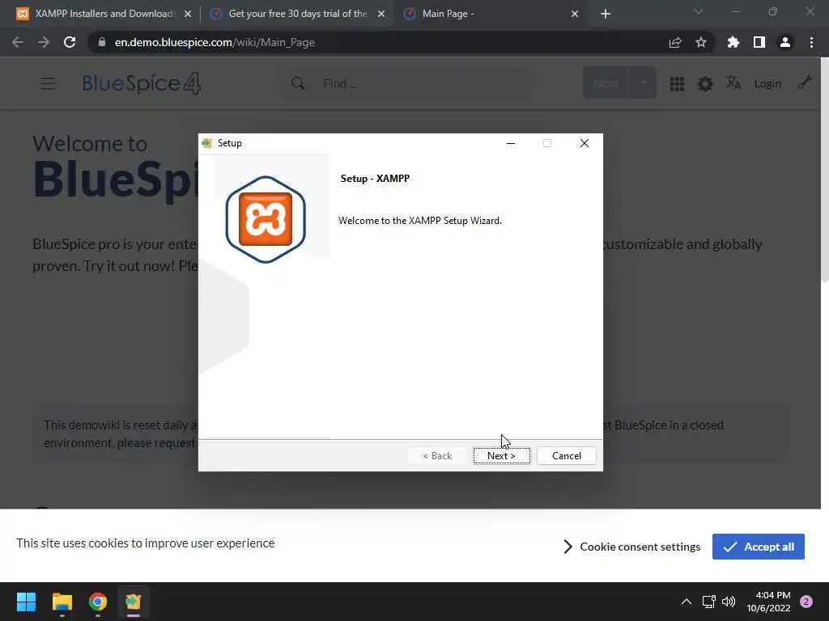
Task: Close the Main Page tab
Action: (575, 14)
